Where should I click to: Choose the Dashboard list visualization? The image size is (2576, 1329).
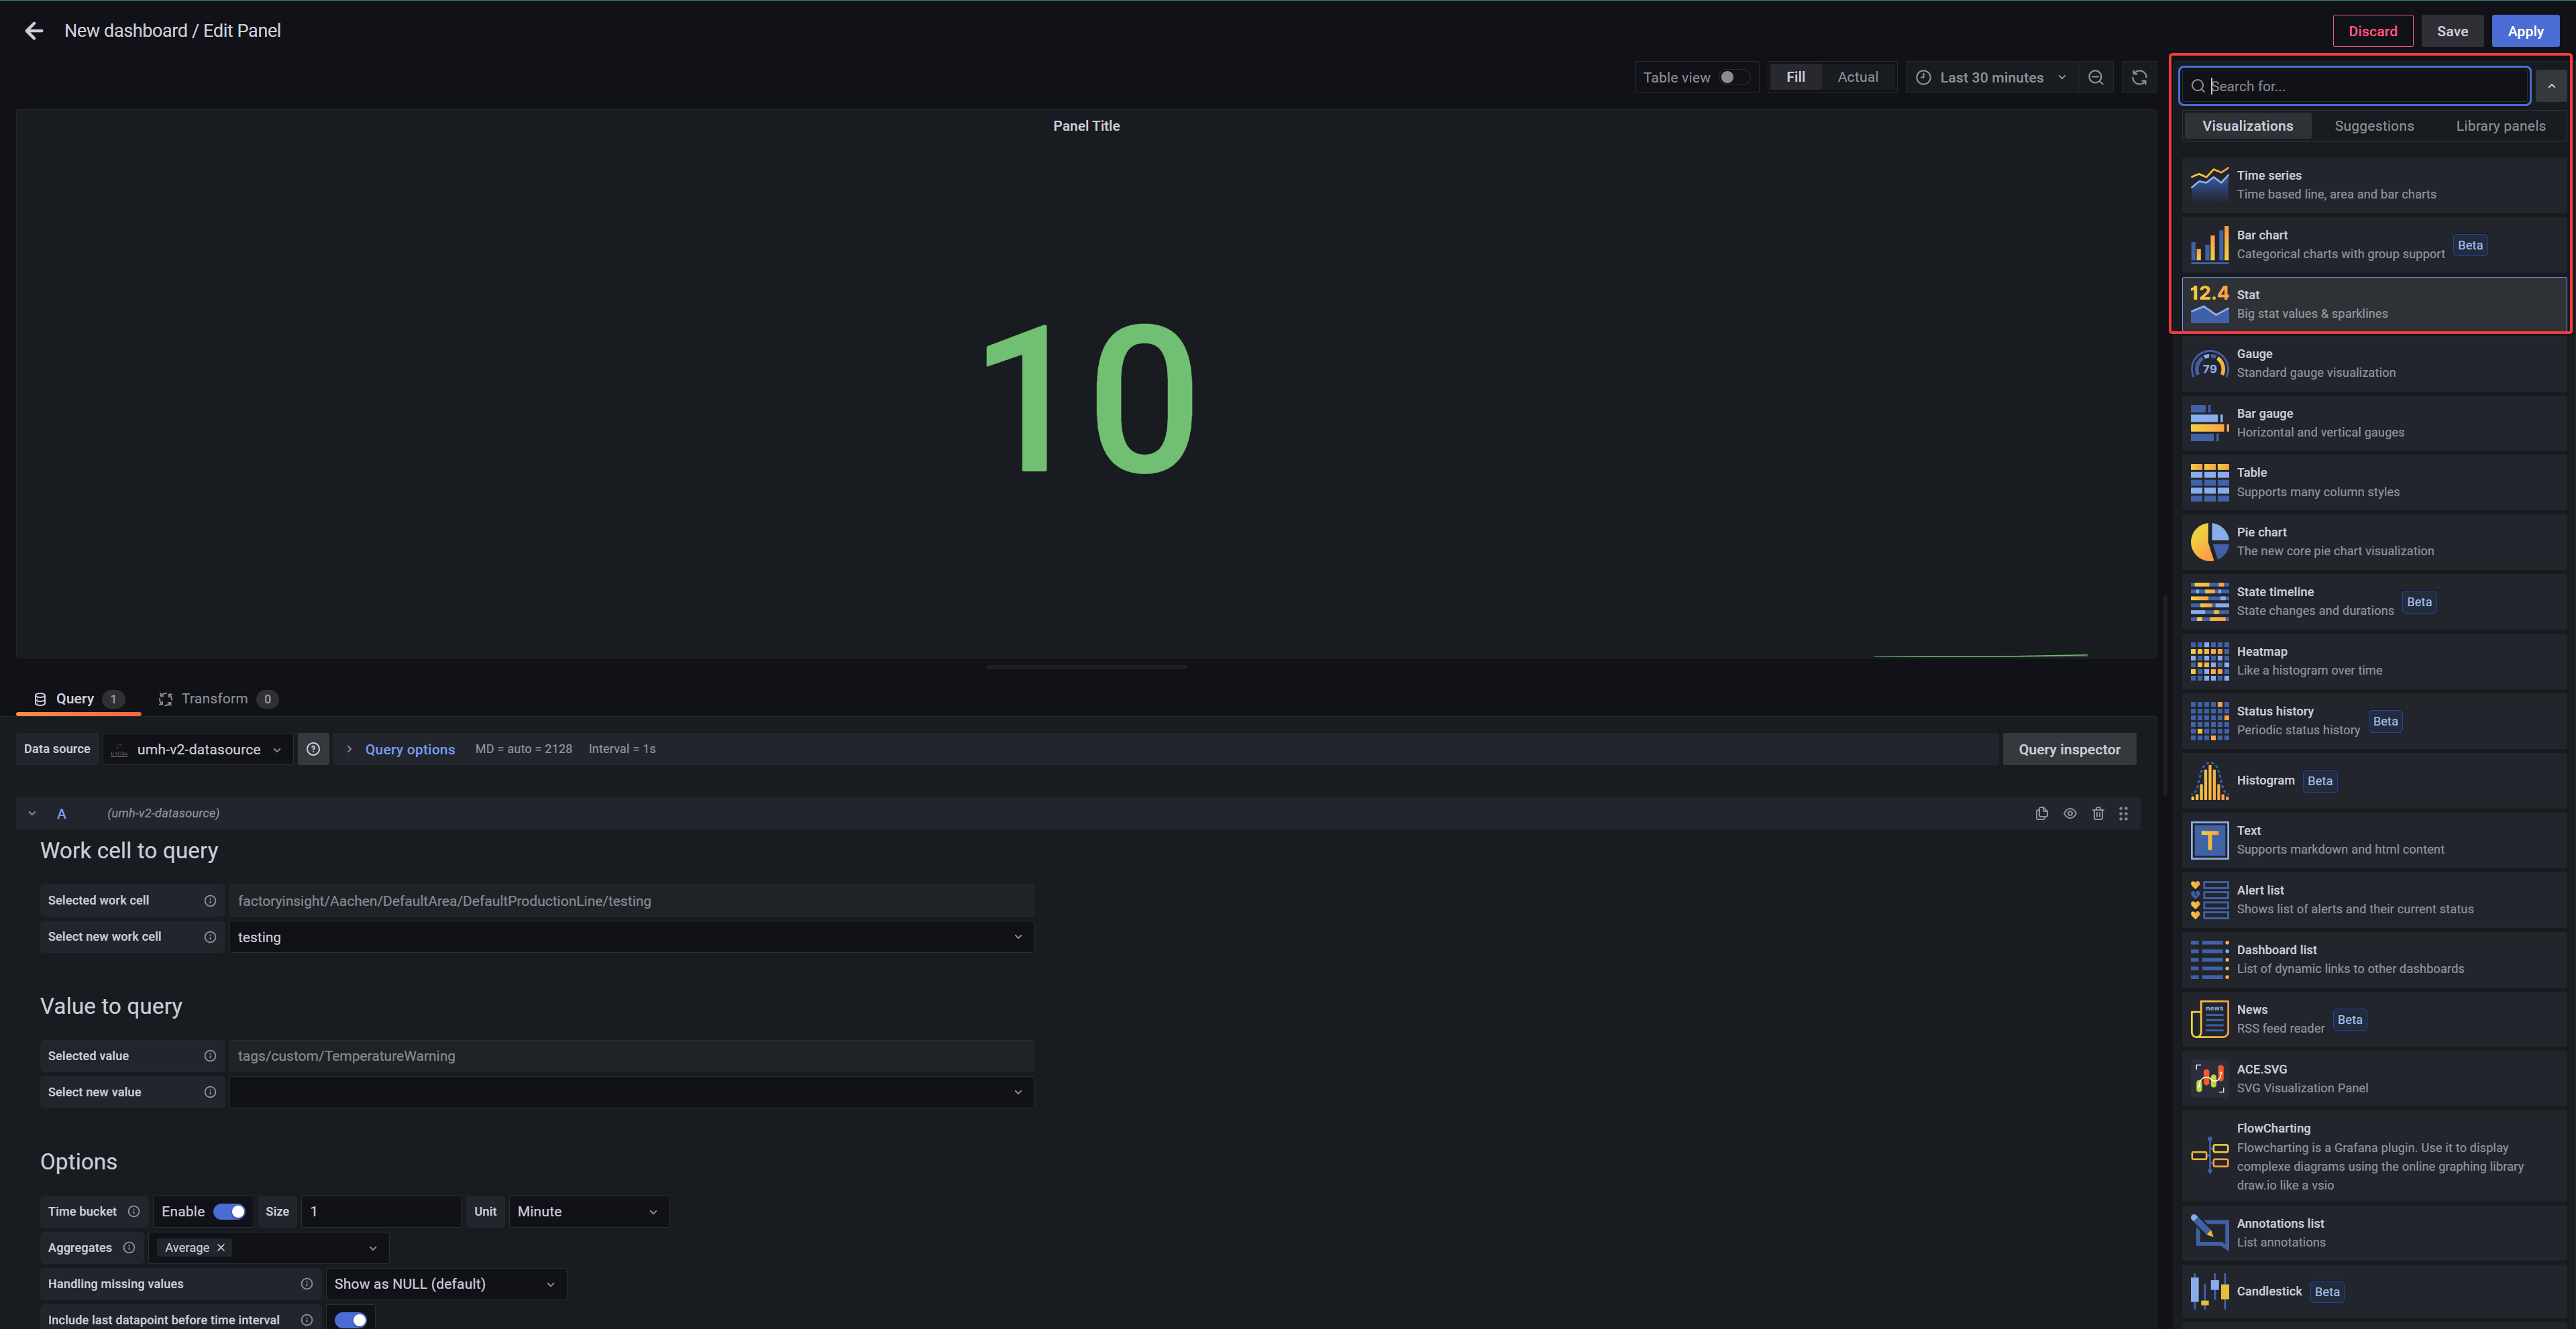pyautogui.click(x=2374, y=960)
